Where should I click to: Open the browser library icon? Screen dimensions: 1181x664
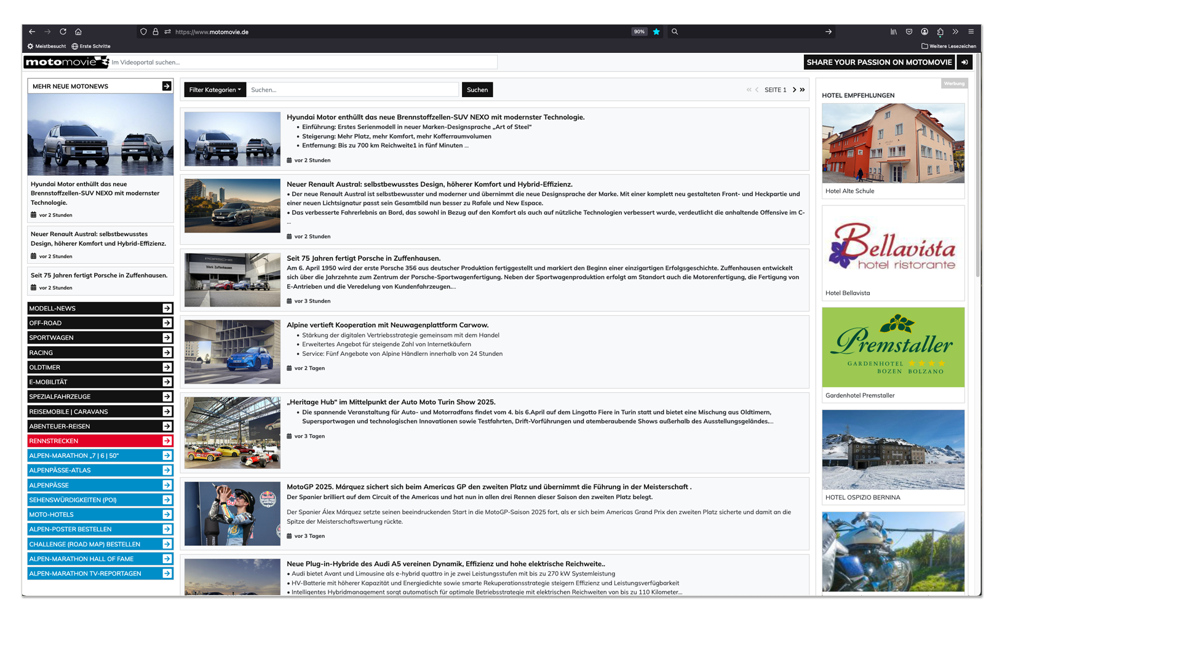[x=894, y=32]
